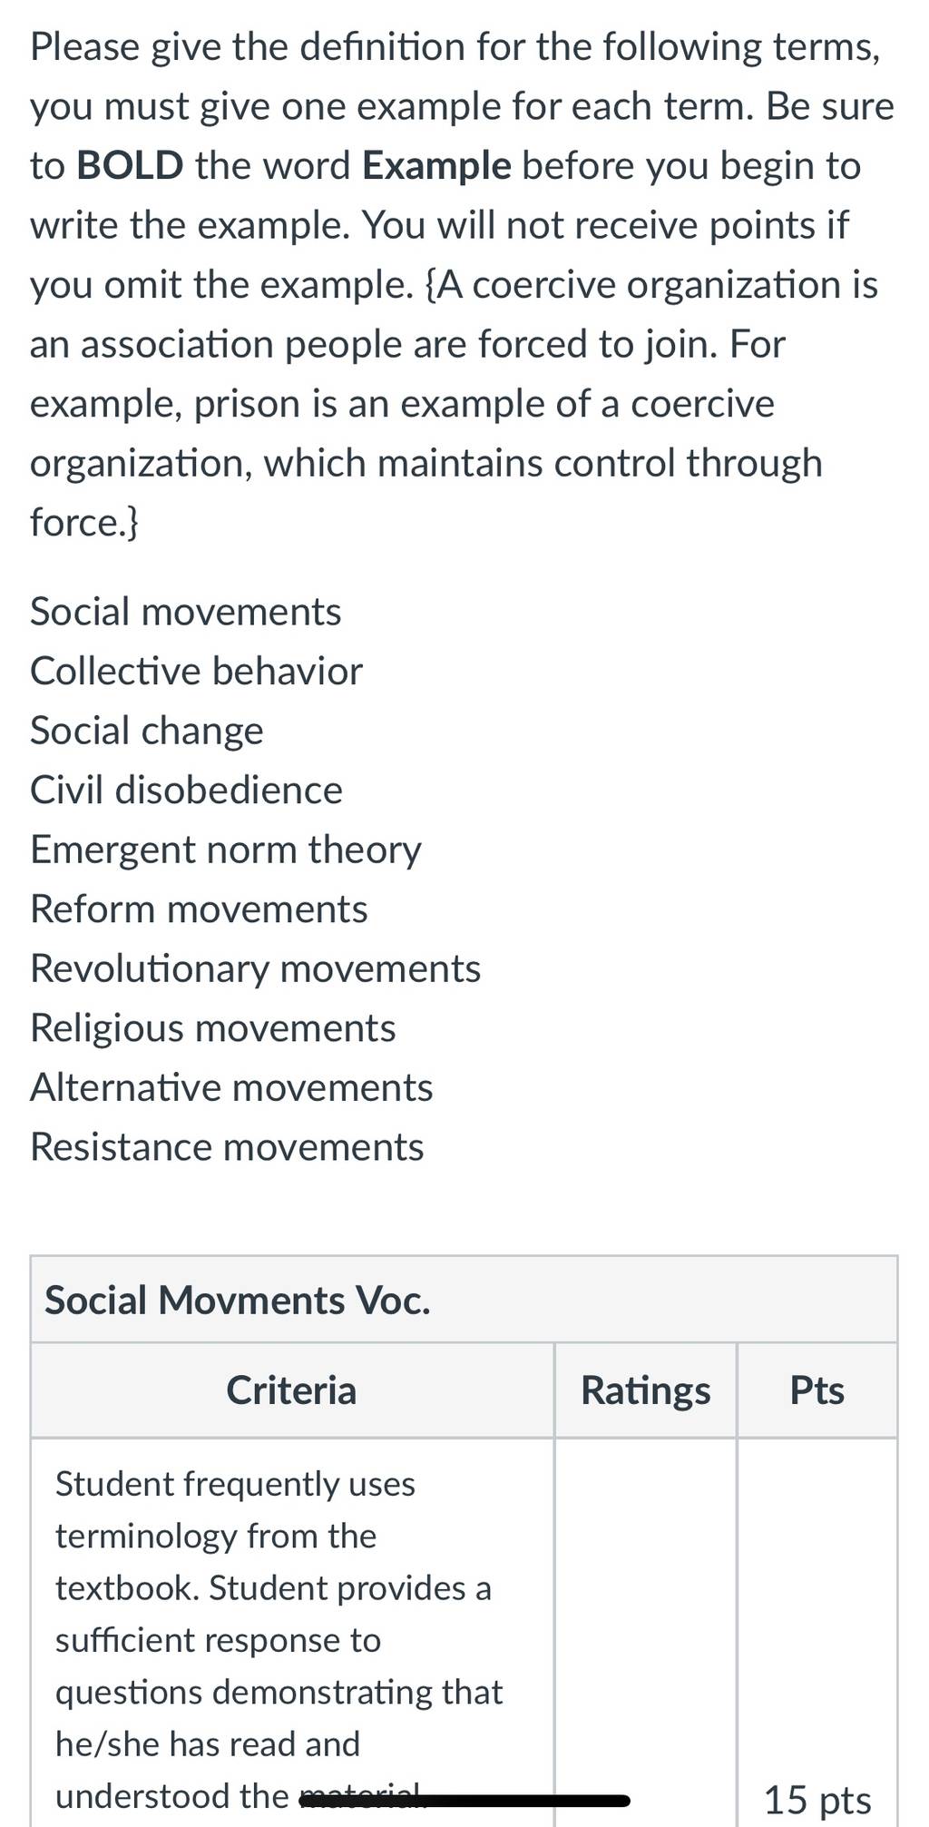
Task: Tap the 'Civil disobedience' line
Action: pyautogui.click(x=186, y=791)
